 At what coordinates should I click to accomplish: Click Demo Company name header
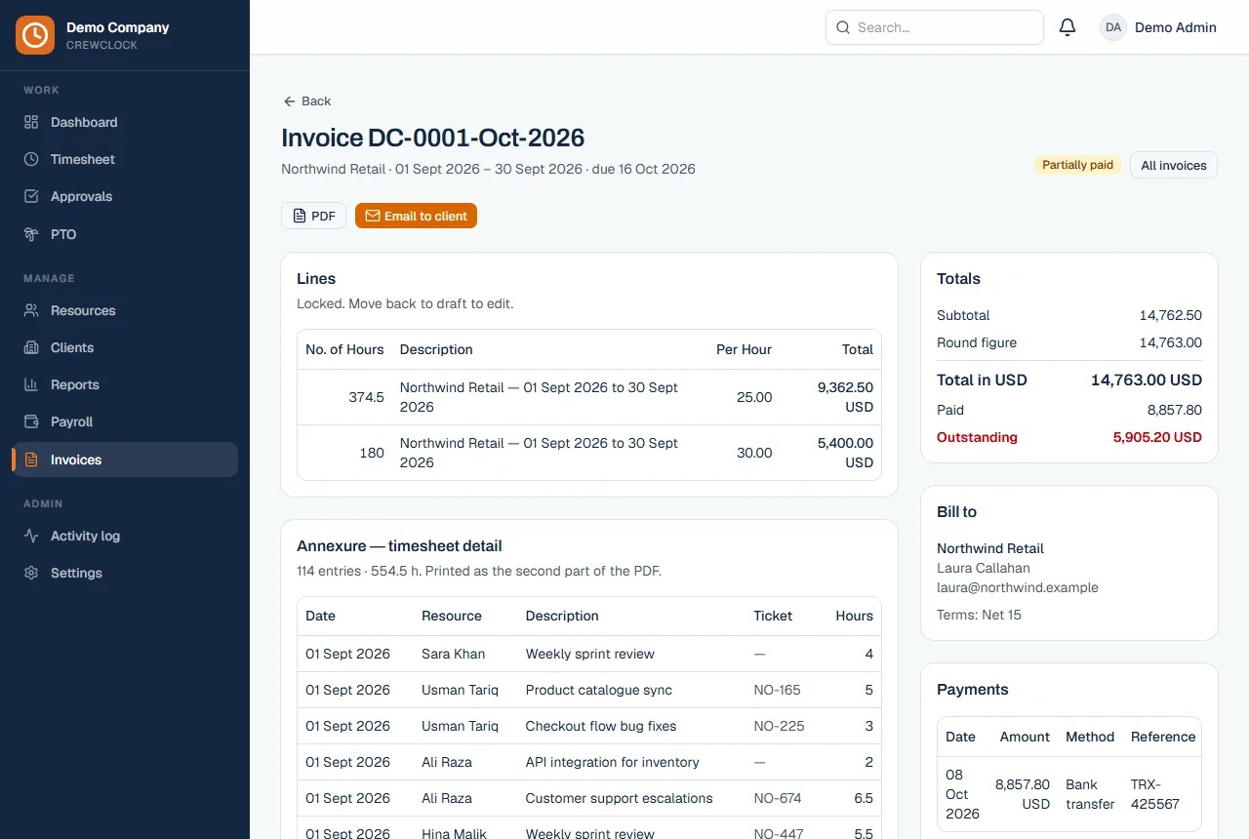pyautogui.click(x=118, y=27)
